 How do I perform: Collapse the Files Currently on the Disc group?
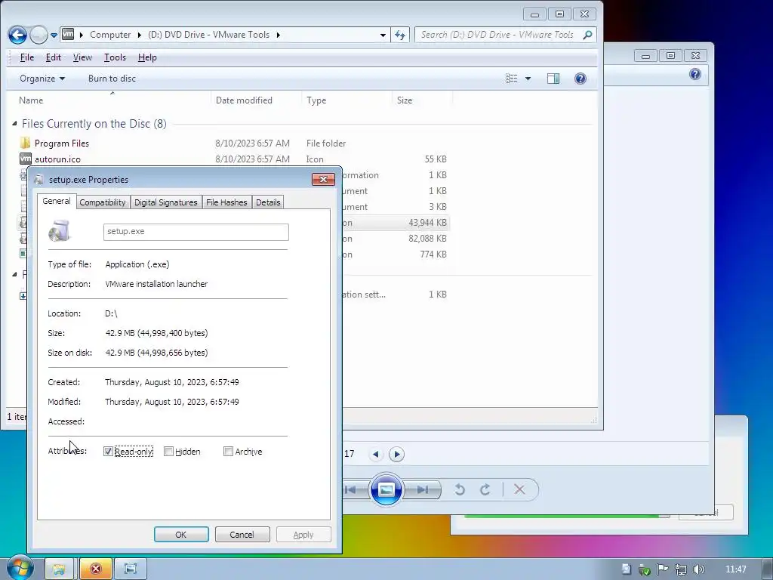14,123
